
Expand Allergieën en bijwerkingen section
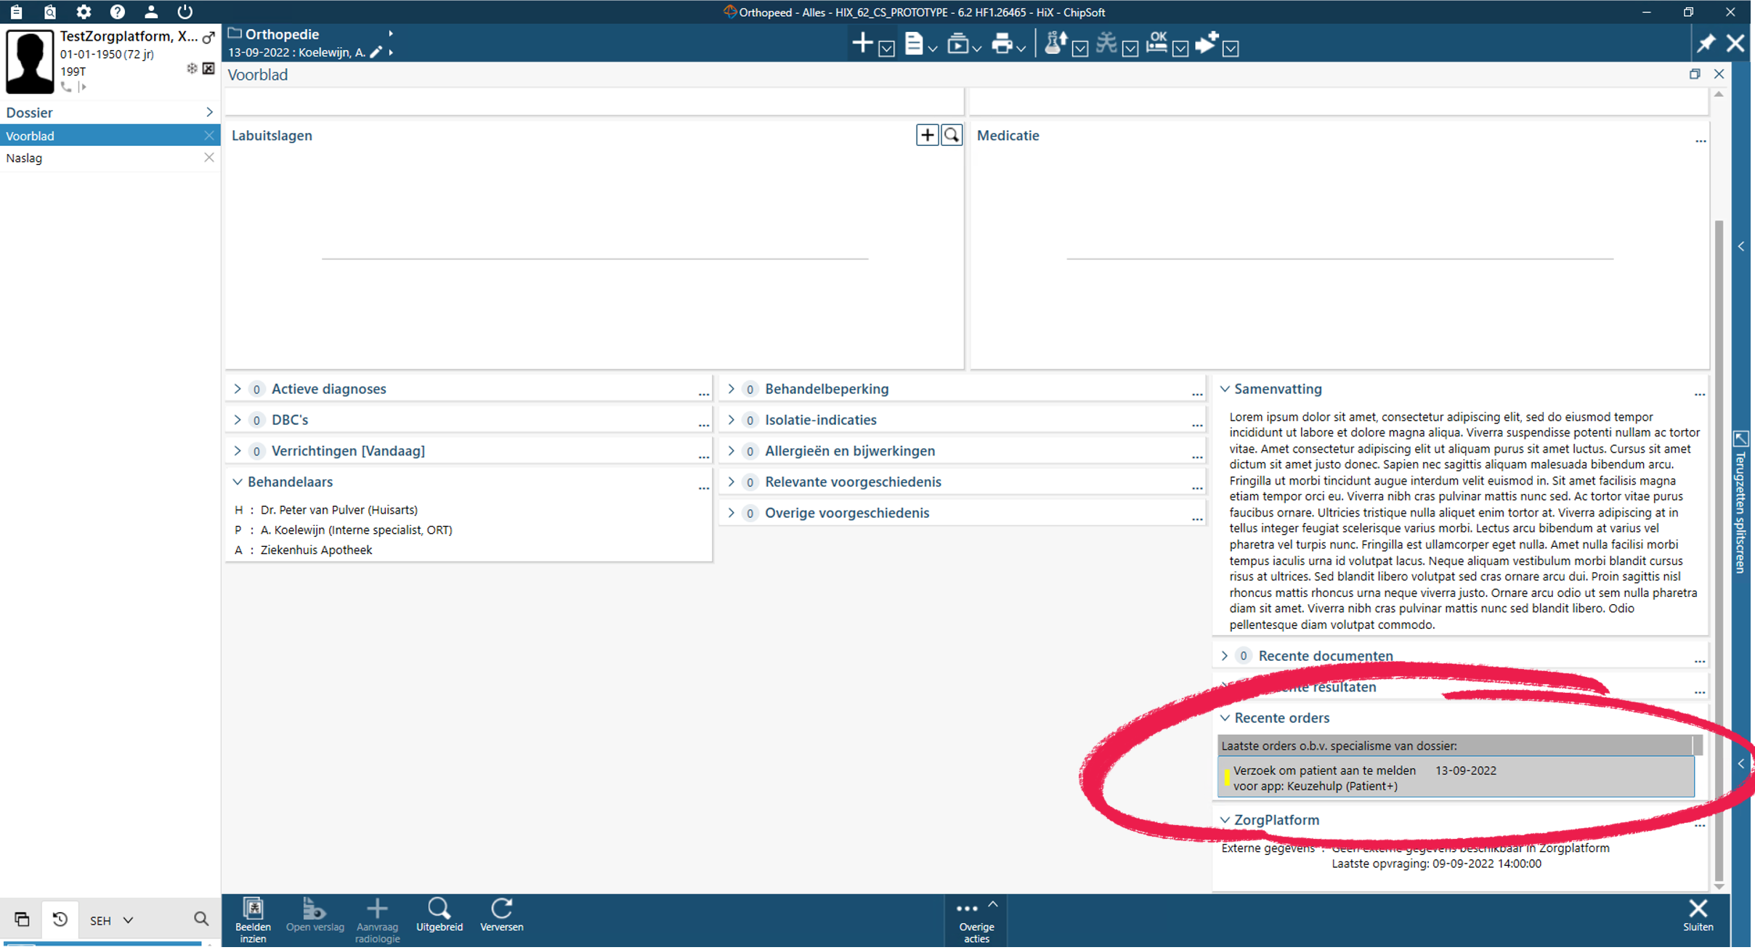[731, 451]
